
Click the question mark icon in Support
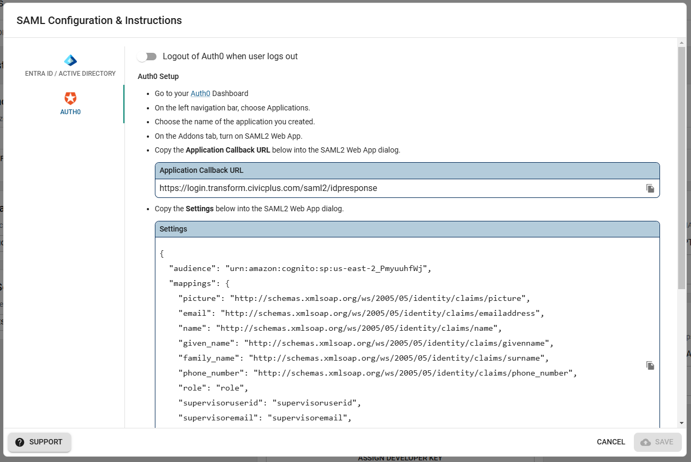pyautogui.click(x=20, y=442)
